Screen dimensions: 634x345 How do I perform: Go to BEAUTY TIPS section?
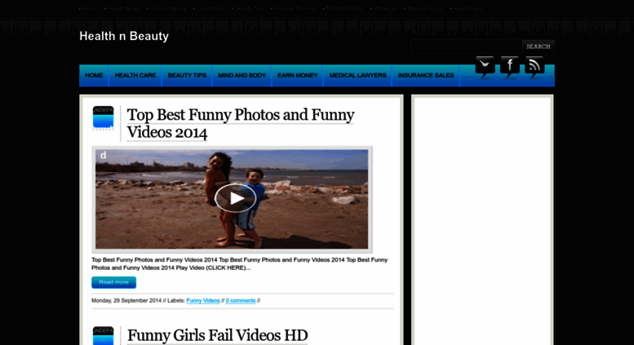pyautogui.click(x=187, y=76)
